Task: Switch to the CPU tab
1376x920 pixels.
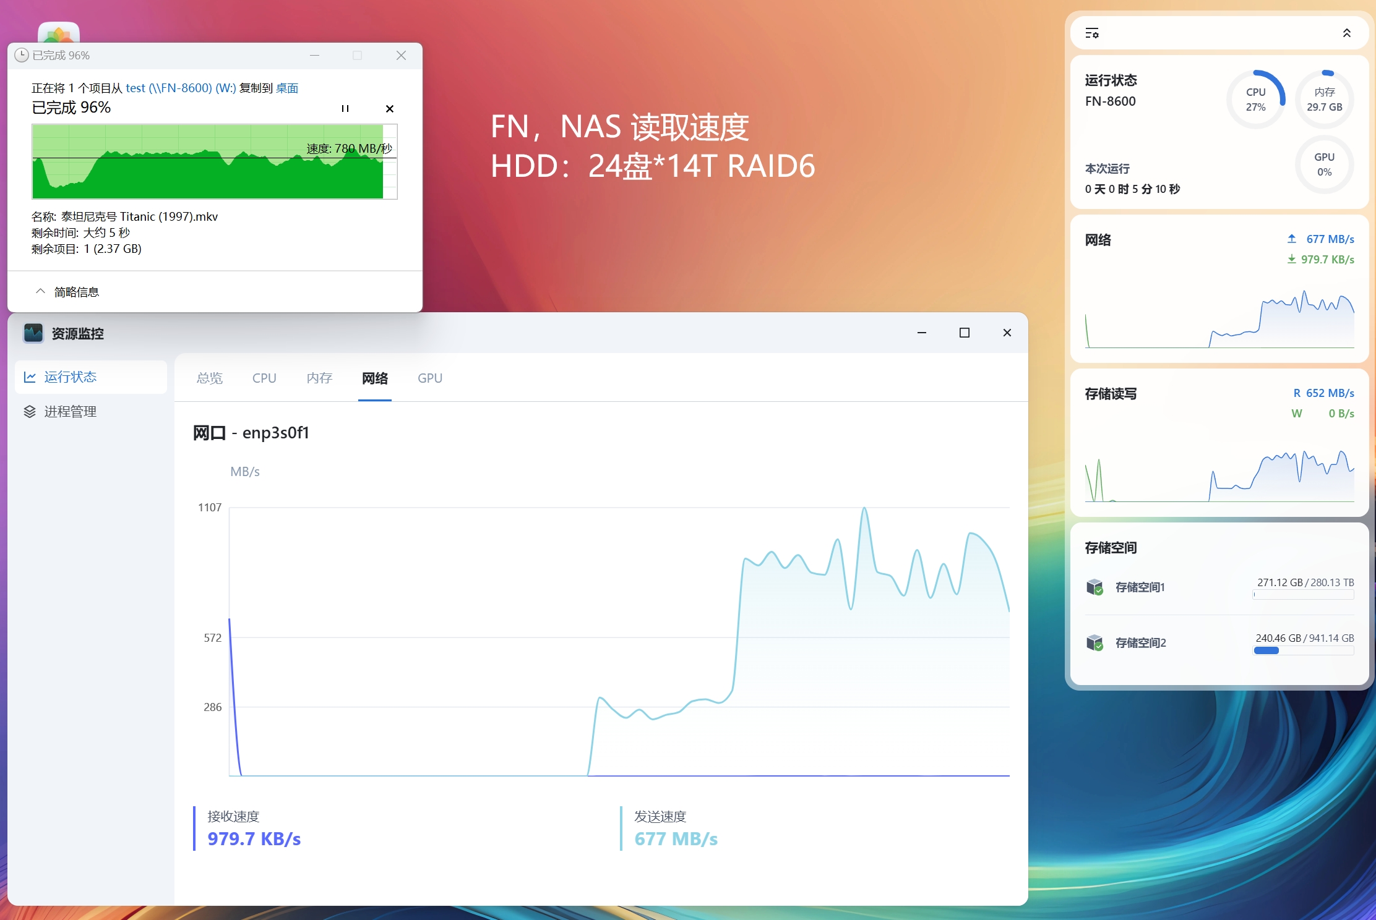Action: [x=264, y=378]
